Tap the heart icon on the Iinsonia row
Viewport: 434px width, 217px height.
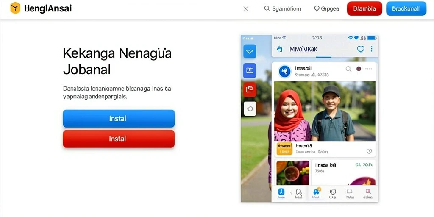369,151
